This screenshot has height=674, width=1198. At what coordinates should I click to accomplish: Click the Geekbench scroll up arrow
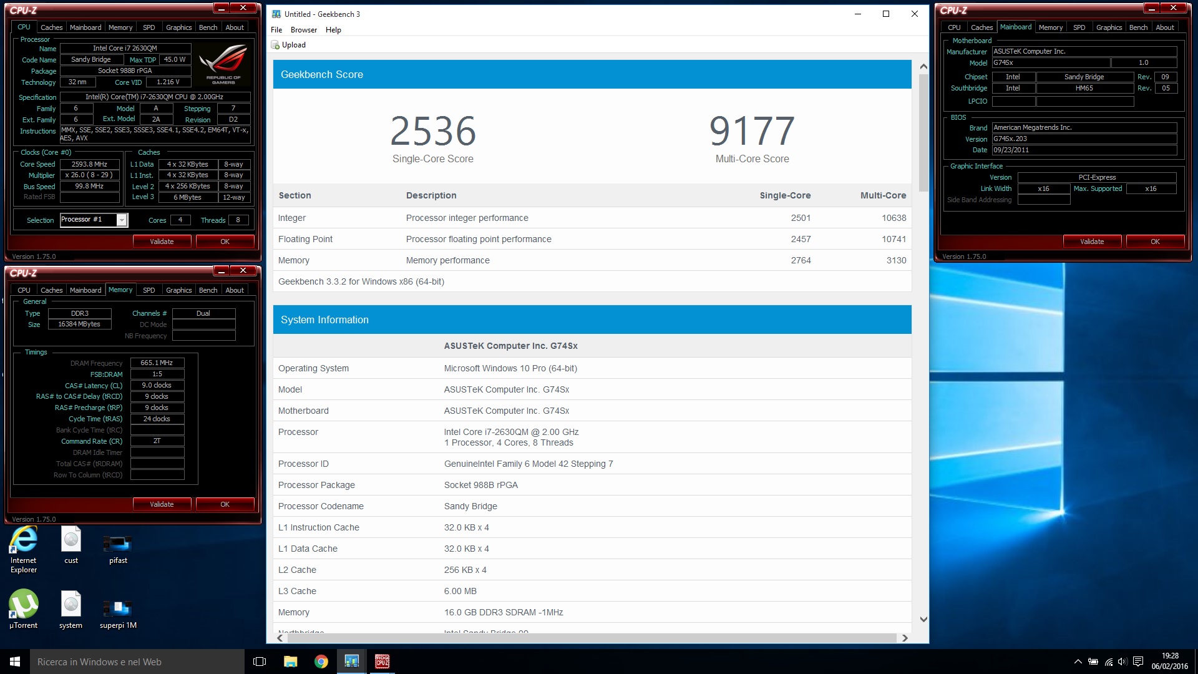(923, 66)
